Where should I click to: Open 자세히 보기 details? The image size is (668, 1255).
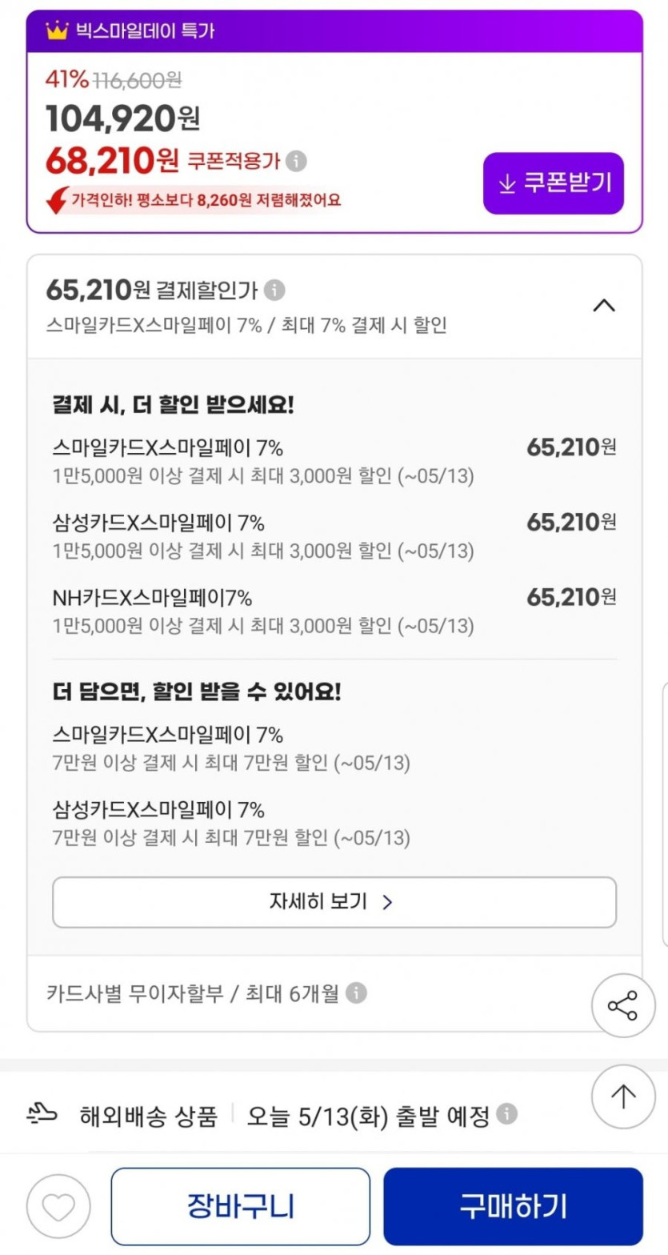click(x=334, y=902)
